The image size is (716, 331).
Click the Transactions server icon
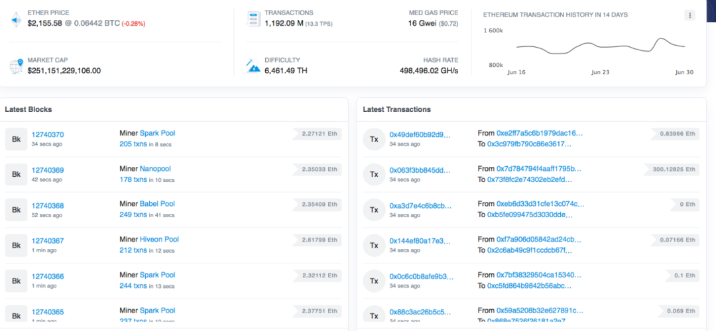(253, 19)
